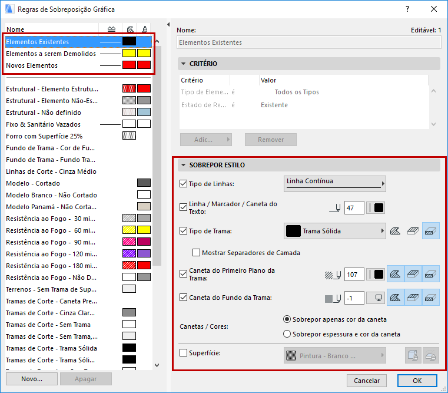The image size is (448, 393).
Task: Click the line type column header icon
Action: pyautogui.click(x=111, y=29)
